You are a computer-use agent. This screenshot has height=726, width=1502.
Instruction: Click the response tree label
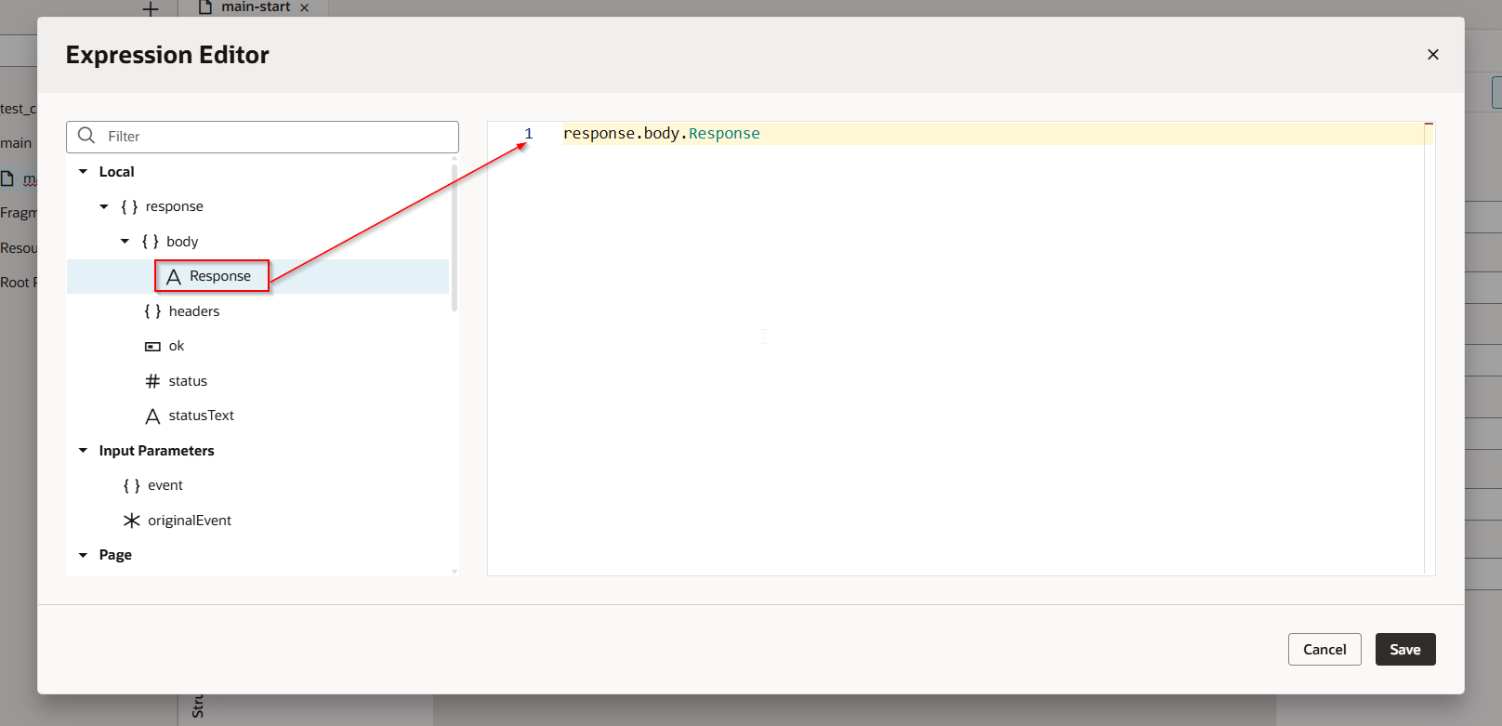pos(174,206)
